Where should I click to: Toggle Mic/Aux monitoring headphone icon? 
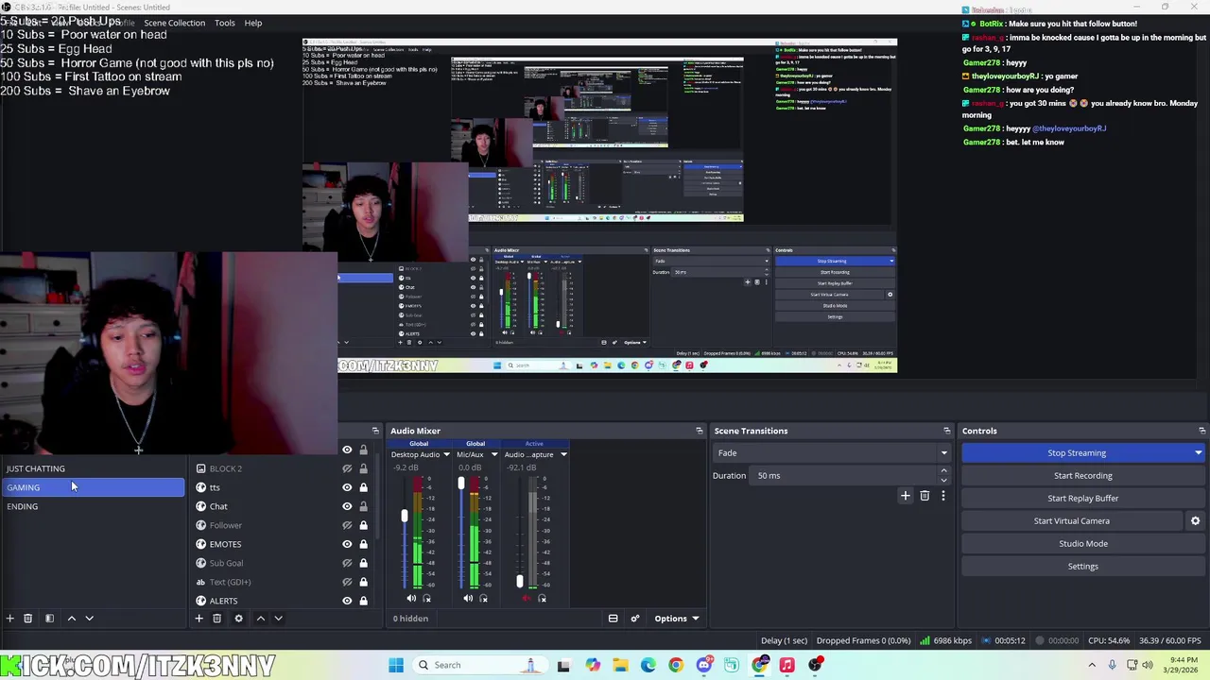tap(483, 598)
